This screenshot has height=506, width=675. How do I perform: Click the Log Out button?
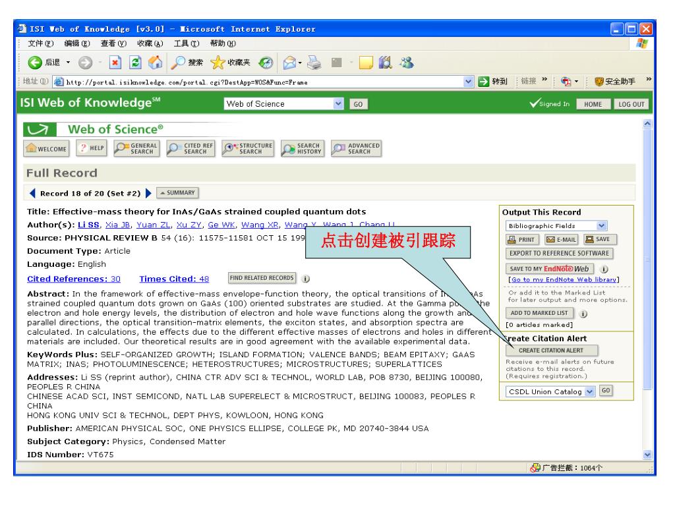(x=631, y=104)
